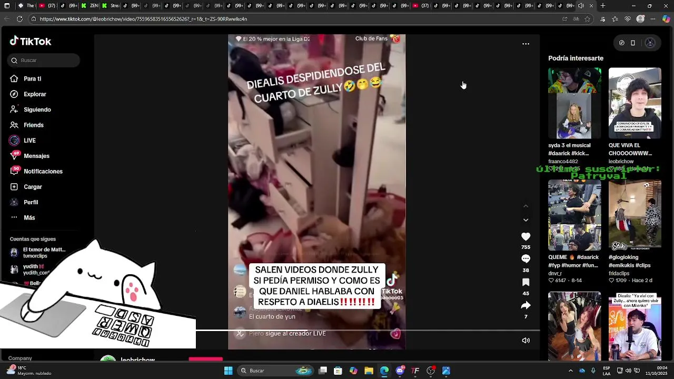Save video with the bookmark icon
The image size is (674, 379).
pos(526,283)
